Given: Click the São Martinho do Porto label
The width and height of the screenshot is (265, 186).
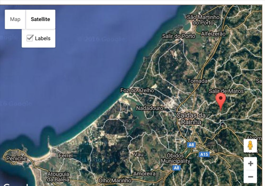Looking at the screenshot, I should (x=203, y=20).
